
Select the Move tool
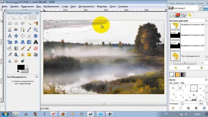coord(16,36)
